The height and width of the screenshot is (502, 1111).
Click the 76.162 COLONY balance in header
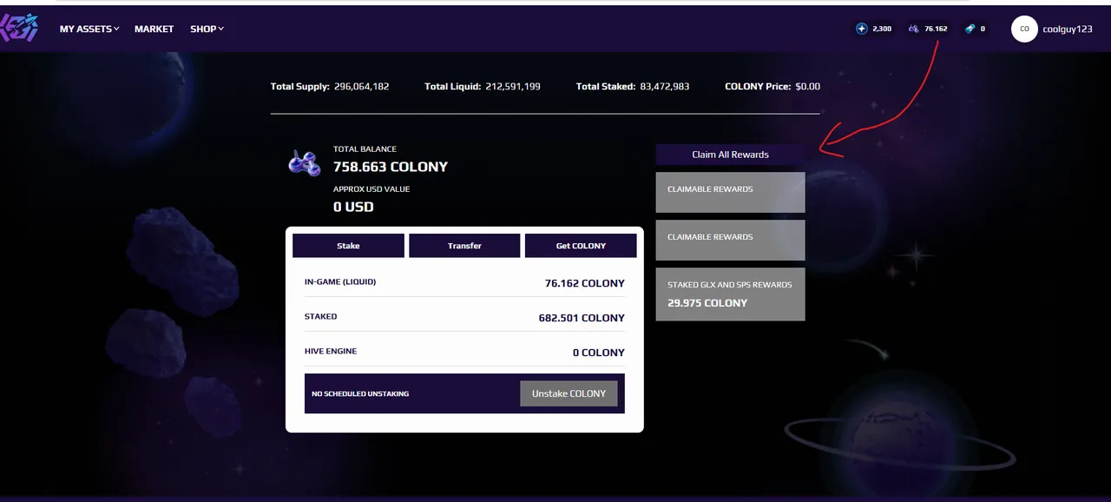pyautogui.click(x=928, y=29)
